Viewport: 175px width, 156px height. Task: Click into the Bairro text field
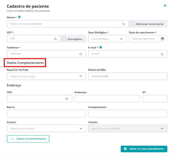46,114
